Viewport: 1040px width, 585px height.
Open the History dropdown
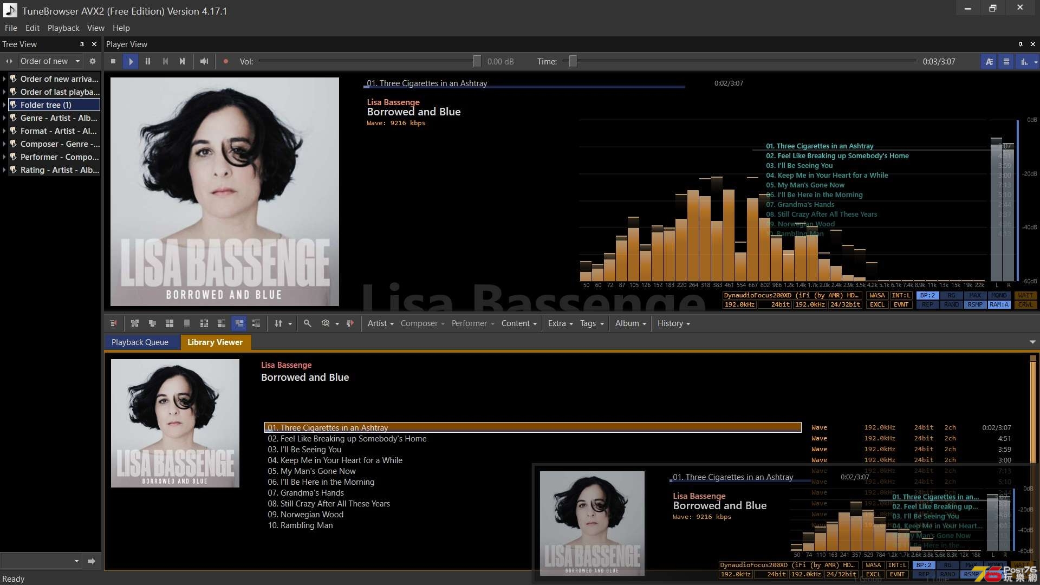pos(673,323)
